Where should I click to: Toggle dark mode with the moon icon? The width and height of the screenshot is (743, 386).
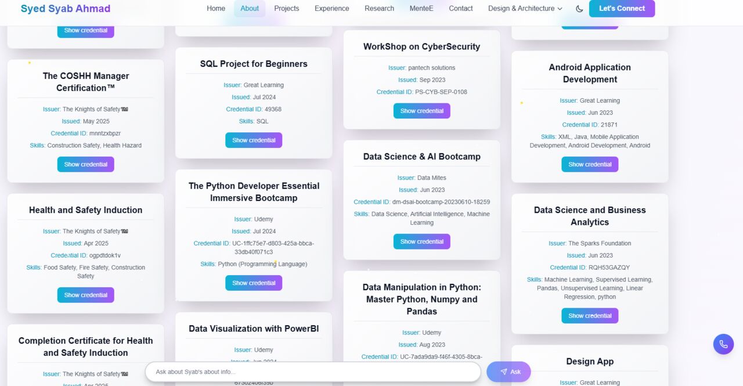(x=579, y=9)
